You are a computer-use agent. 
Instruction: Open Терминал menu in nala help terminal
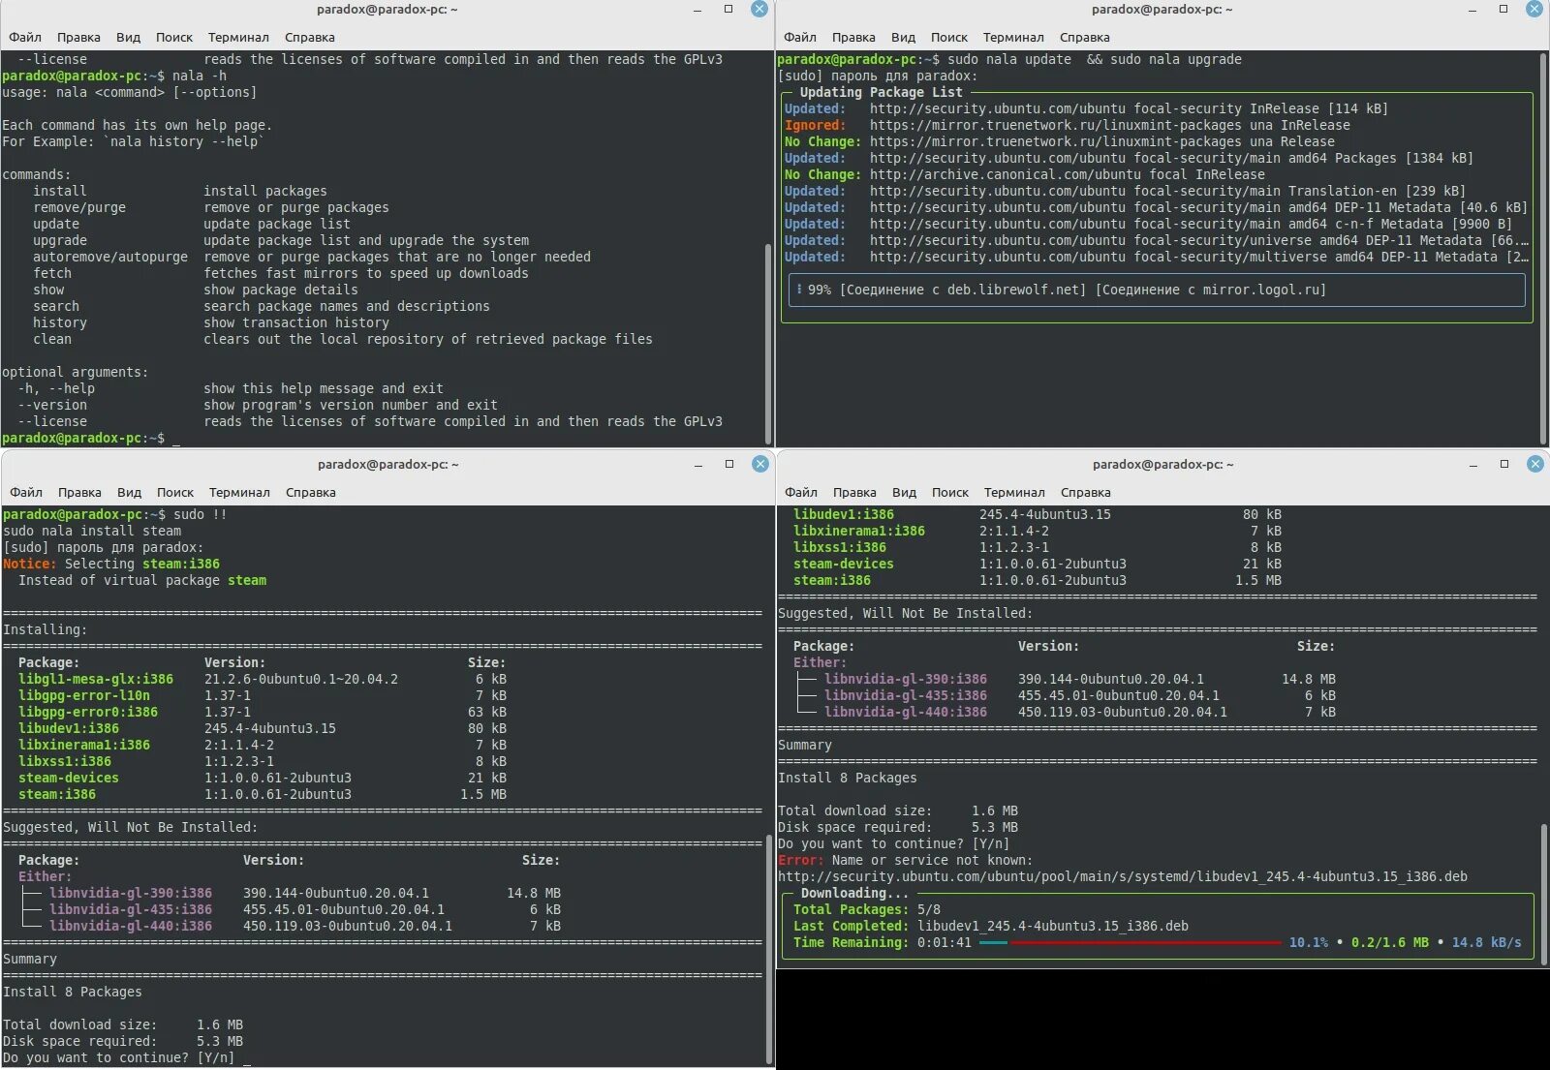coord(238,37)
